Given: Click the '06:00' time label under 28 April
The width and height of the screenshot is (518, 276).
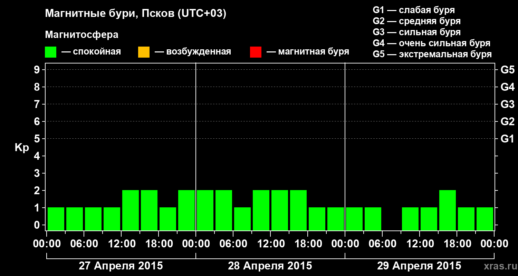Looking at the screenshot, I should [233, 244].
